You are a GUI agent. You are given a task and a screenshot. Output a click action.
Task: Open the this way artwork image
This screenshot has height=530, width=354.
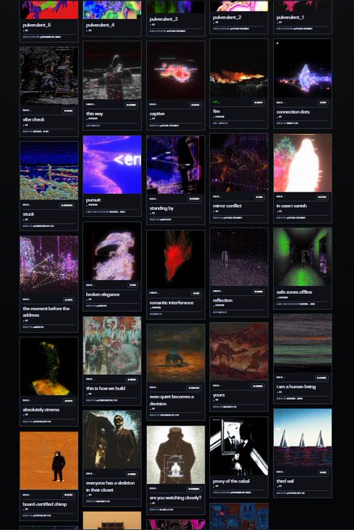[x=112, y=70]
